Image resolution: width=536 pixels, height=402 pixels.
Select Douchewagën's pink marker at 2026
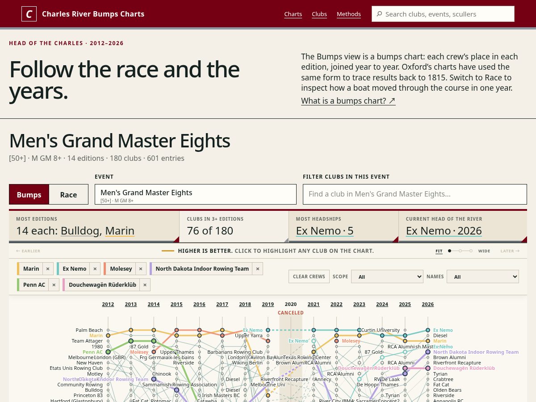tap(428, 368)
